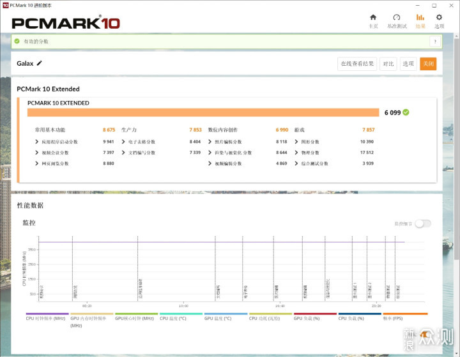460x357 pixels.
Task: Click the PCMARK 10 logo
Action: [x=66, y=23]
